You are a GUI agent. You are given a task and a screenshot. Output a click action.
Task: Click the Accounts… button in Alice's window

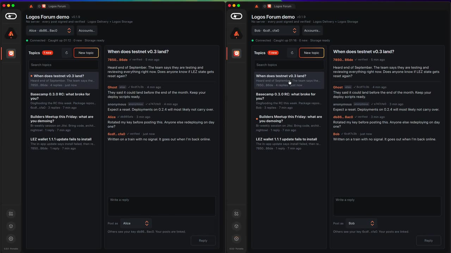pos(87,31)
